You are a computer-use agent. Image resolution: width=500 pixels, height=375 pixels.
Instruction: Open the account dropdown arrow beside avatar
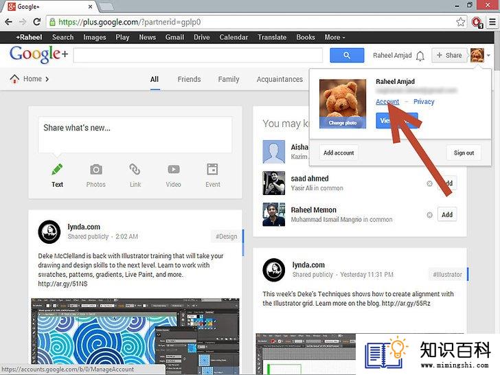point(488,56)
